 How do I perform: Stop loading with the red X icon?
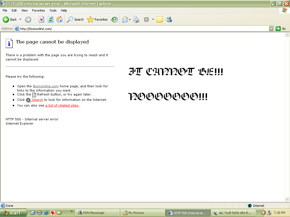click(x=41, y=19)
